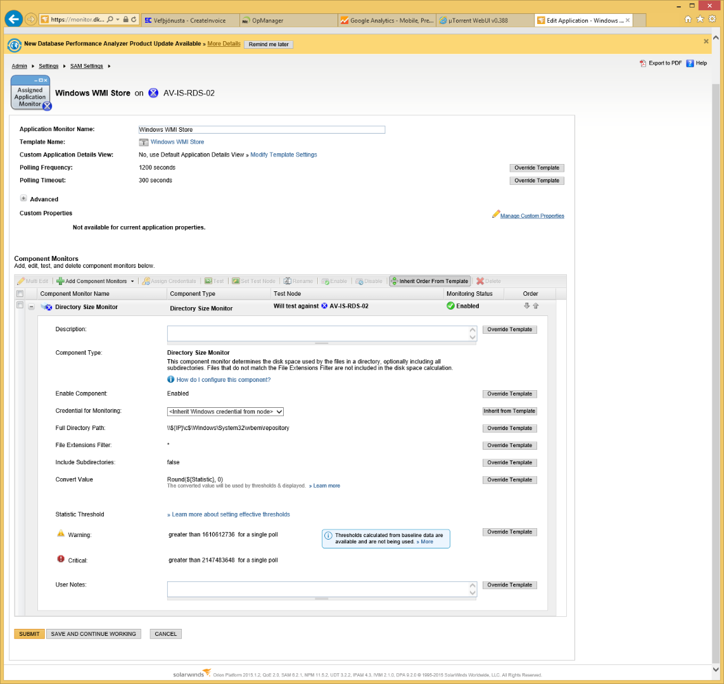
Task: Click SAVE AND CONTINUE WORKING button
Action: click(93, 634)
